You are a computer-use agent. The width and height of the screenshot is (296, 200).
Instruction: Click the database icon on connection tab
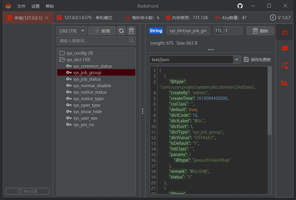click(9, 18)
